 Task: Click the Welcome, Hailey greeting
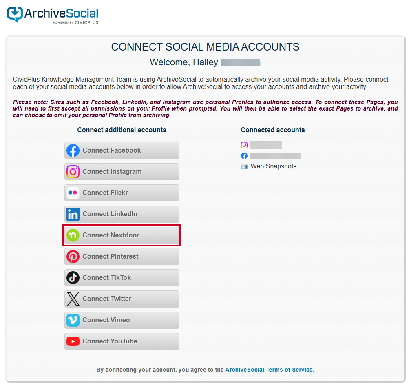pos(184,62)
